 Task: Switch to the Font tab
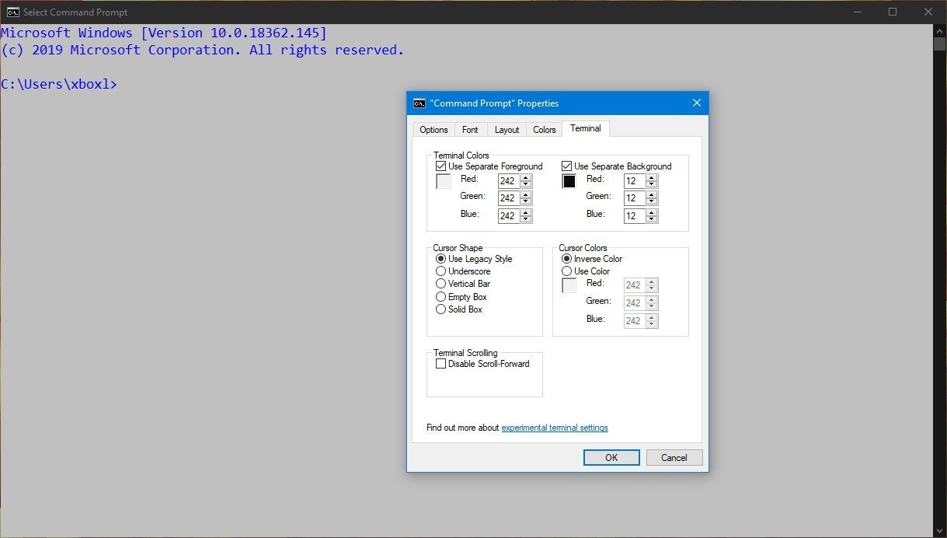pyautogui.click(x=470, y=130)
